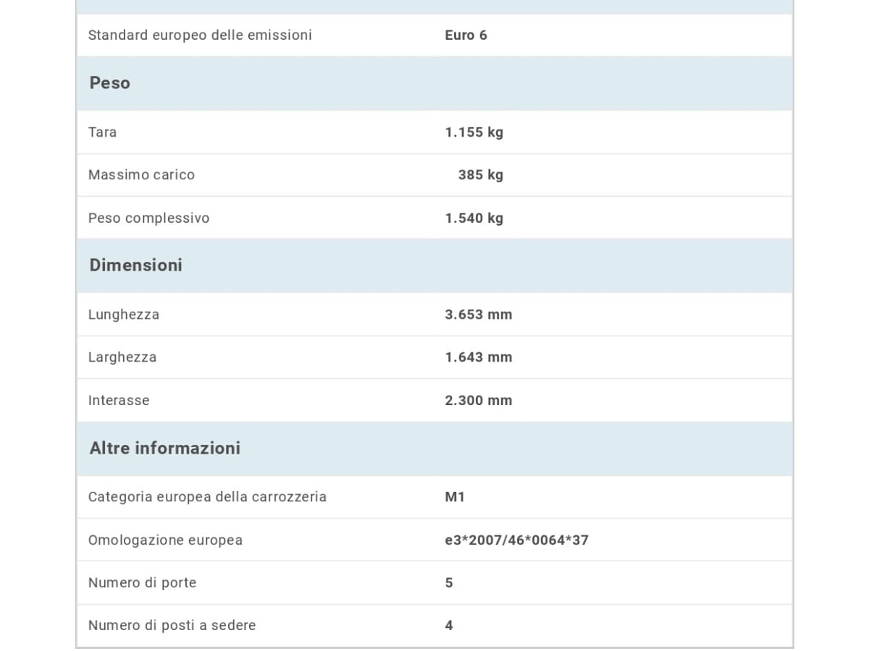The width and height of the screenshot is (869, 651).
Task: Select the Omologazione europea label
Action: [x=165, y=540]
